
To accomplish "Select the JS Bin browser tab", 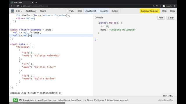I will [x=22, y=2].
